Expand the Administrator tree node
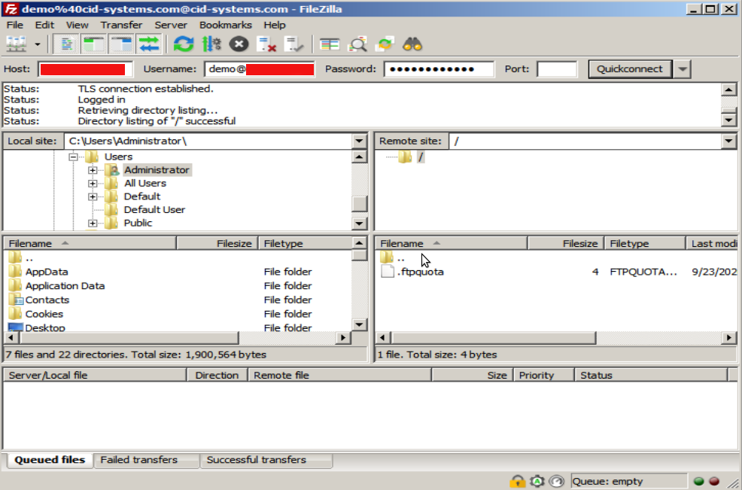Viewport: 742px width, 490px height. [x=93, y=170]
